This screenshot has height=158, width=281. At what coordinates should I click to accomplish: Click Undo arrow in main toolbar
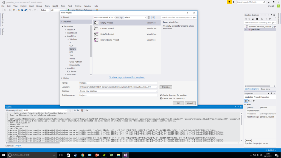point(30,10)
